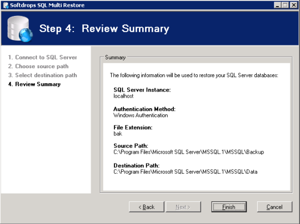The image size is (300, 224).
Task: Click 'Source Path:' label
Action: click(x=131, y=146)
